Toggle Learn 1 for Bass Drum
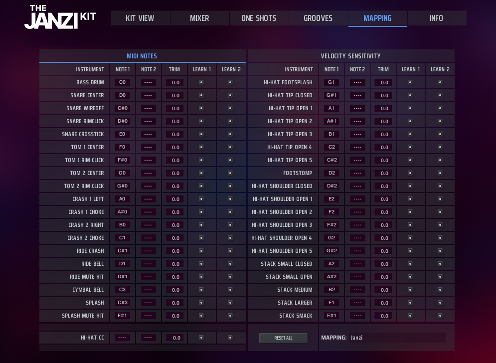496x363 pixels. 201,82
